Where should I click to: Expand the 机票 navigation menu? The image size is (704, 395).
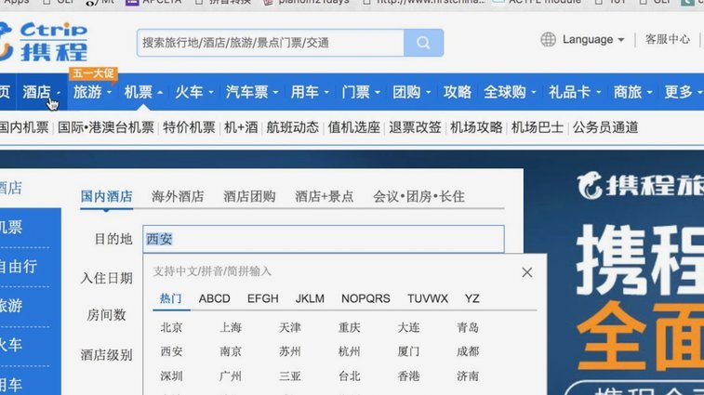(143, 92)
